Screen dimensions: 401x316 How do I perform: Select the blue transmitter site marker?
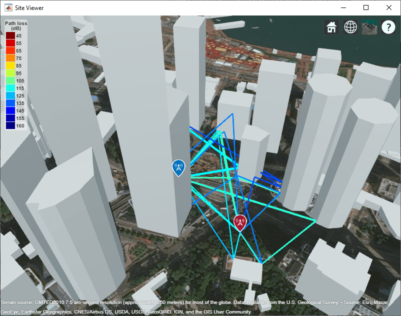[178, 167]
